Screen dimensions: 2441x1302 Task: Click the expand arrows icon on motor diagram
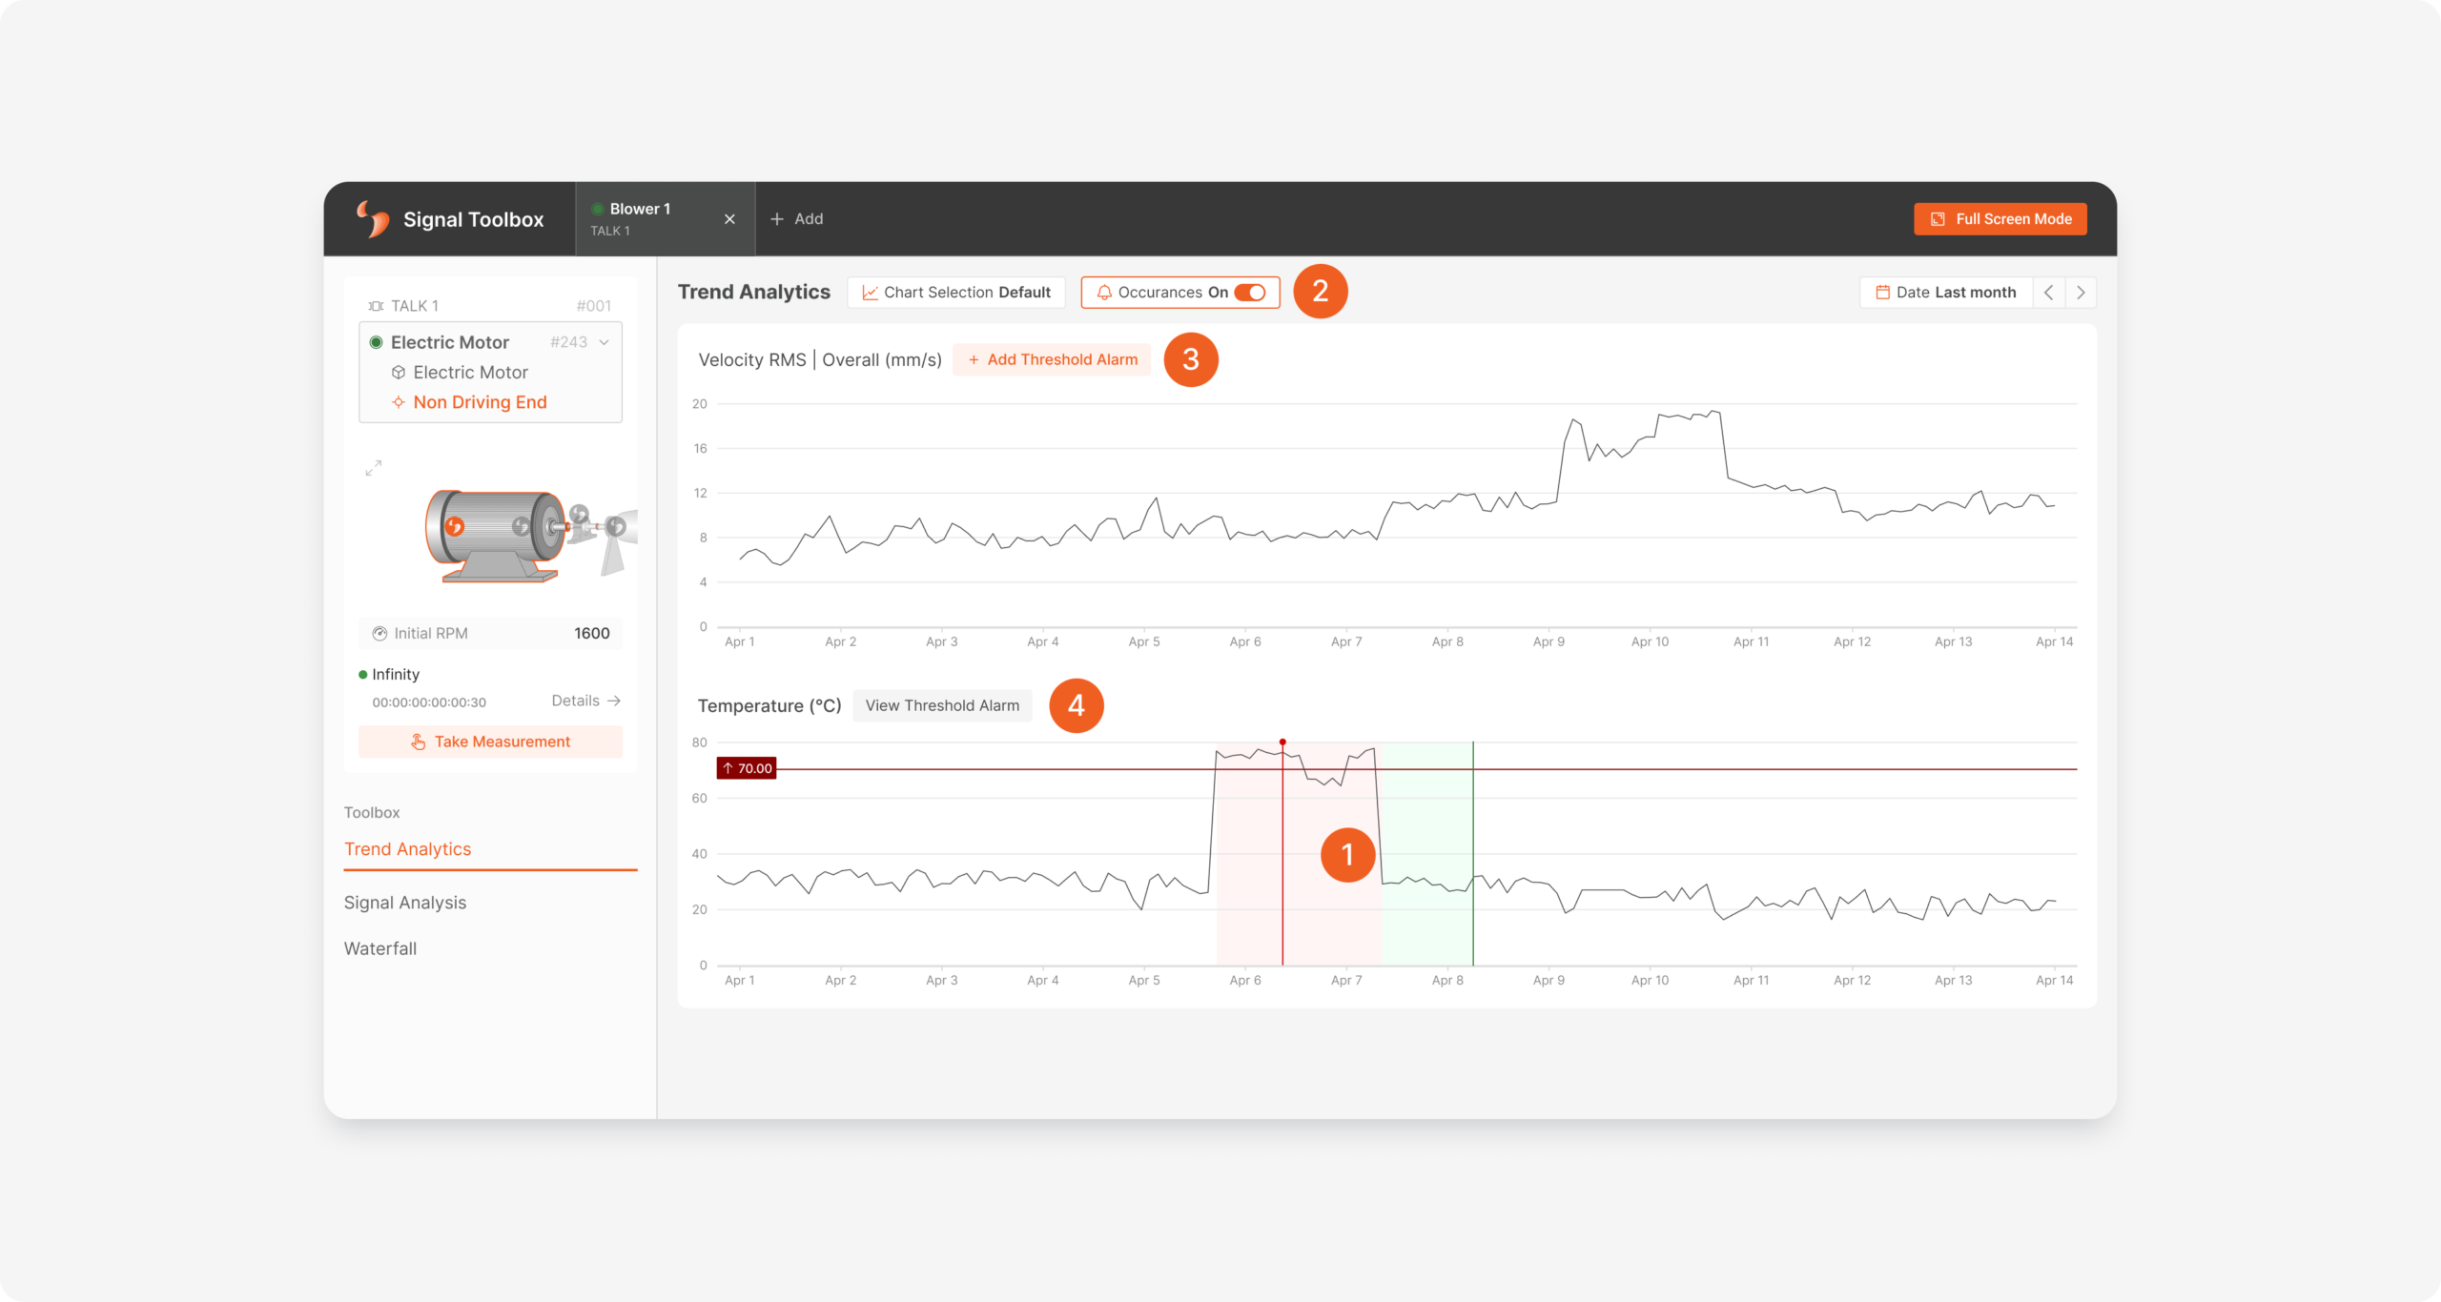[x=373, y=468]
